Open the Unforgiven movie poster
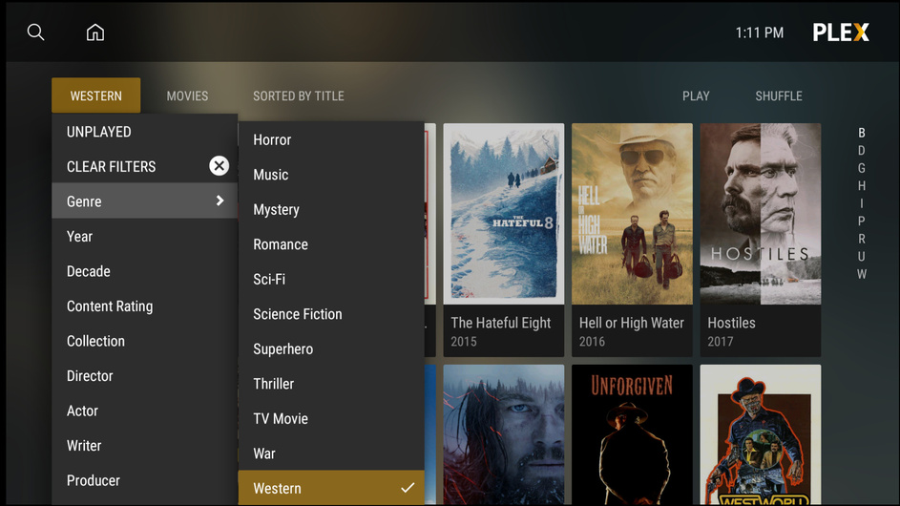 coord(632,434)
